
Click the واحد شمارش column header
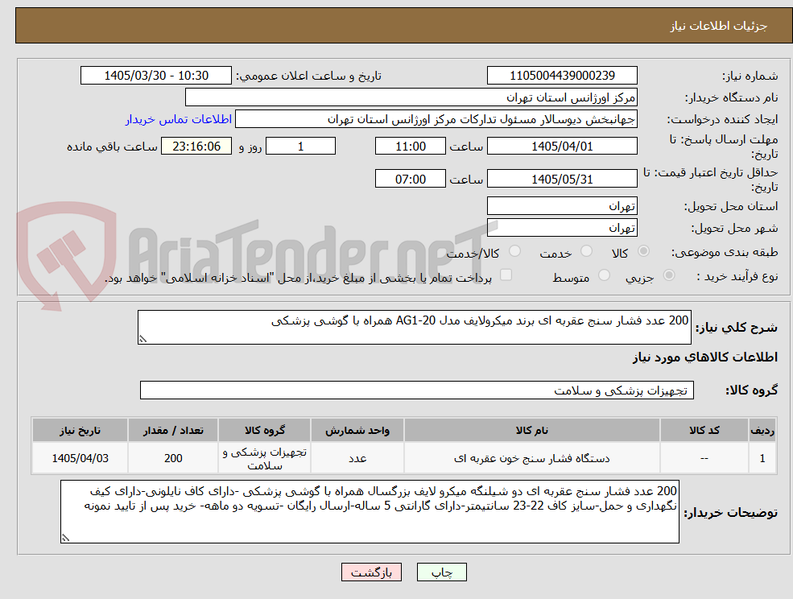click(x=357, y=430)
